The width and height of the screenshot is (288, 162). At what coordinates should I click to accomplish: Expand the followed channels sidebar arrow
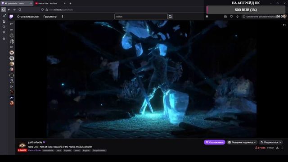pos(11,24)
